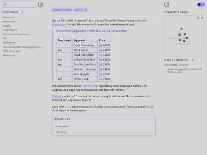Open The Fairy backlink

coord(61,132)
